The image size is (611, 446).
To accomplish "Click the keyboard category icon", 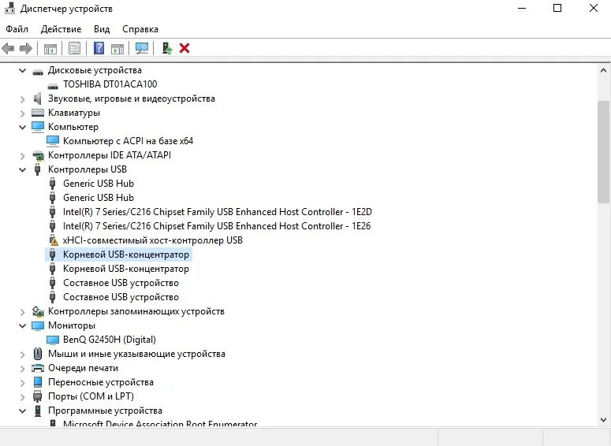I will pyautogui.click(x=38, y=113).
